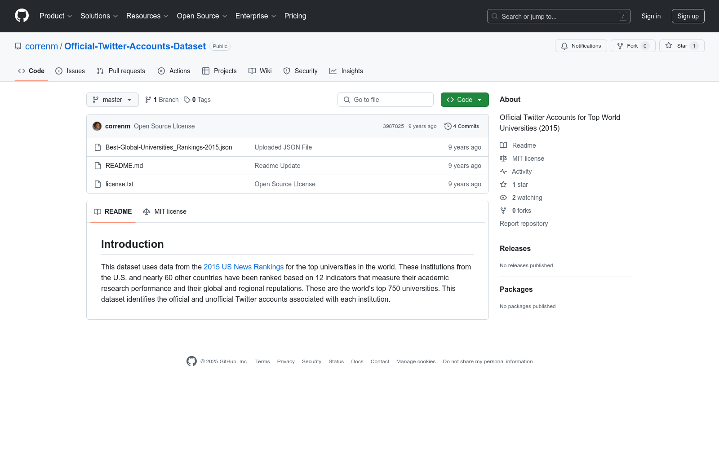Click the star icon beside 1 star
The image size is (719, 449).
[503, 185]
